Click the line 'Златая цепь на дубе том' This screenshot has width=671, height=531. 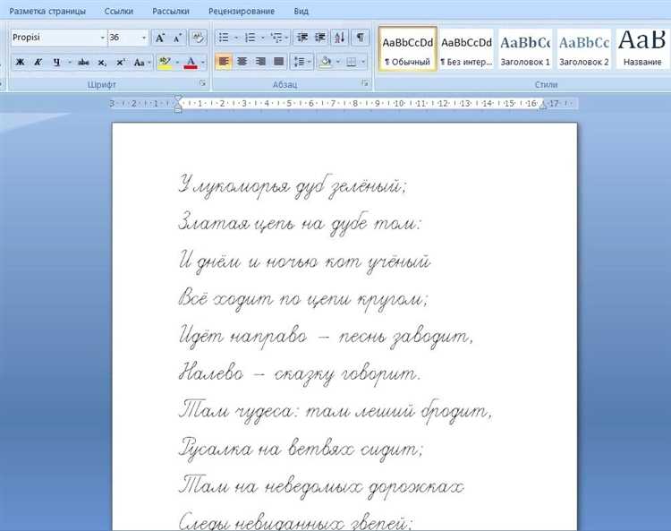[x=300, y=224]
